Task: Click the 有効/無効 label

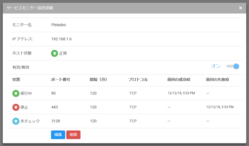Action: pos(21,67)
